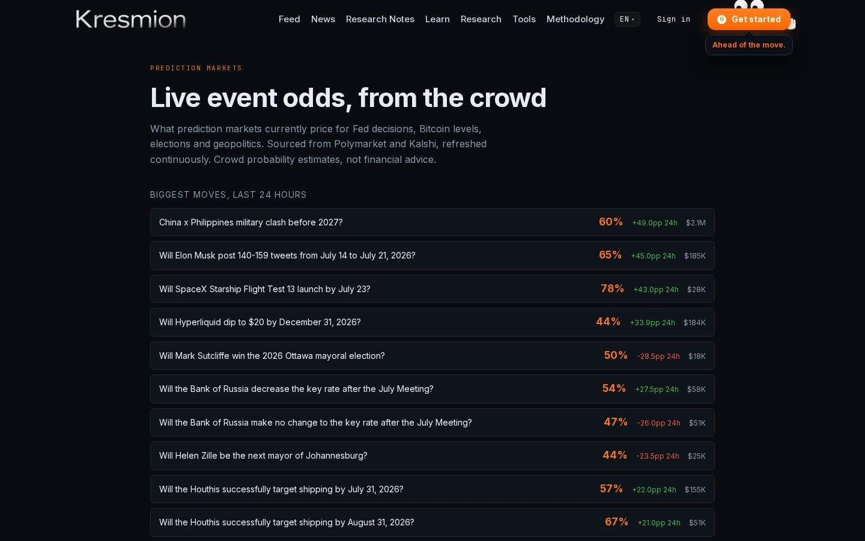Expand the EN language dropdown

tap(627, 19)
